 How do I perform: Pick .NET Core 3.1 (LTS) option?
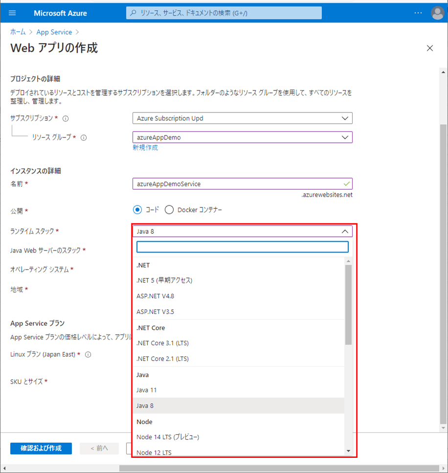pyautogui.click(x=162, y=343)
